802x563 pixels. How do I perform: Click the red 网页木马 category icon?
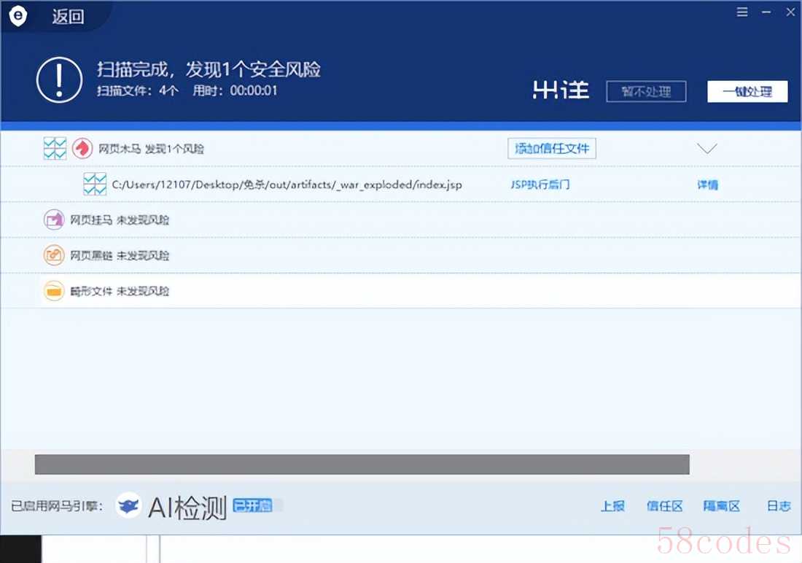tap(82, 149)
